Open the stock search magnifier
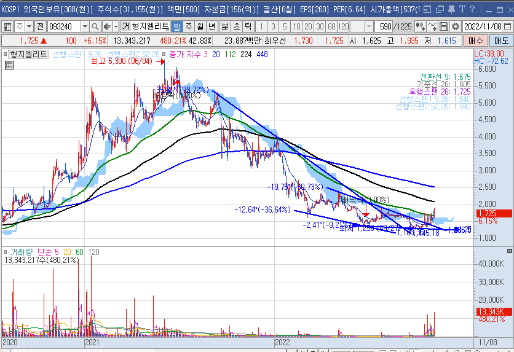This screenshot has height=352, width=514. [95, 26]
